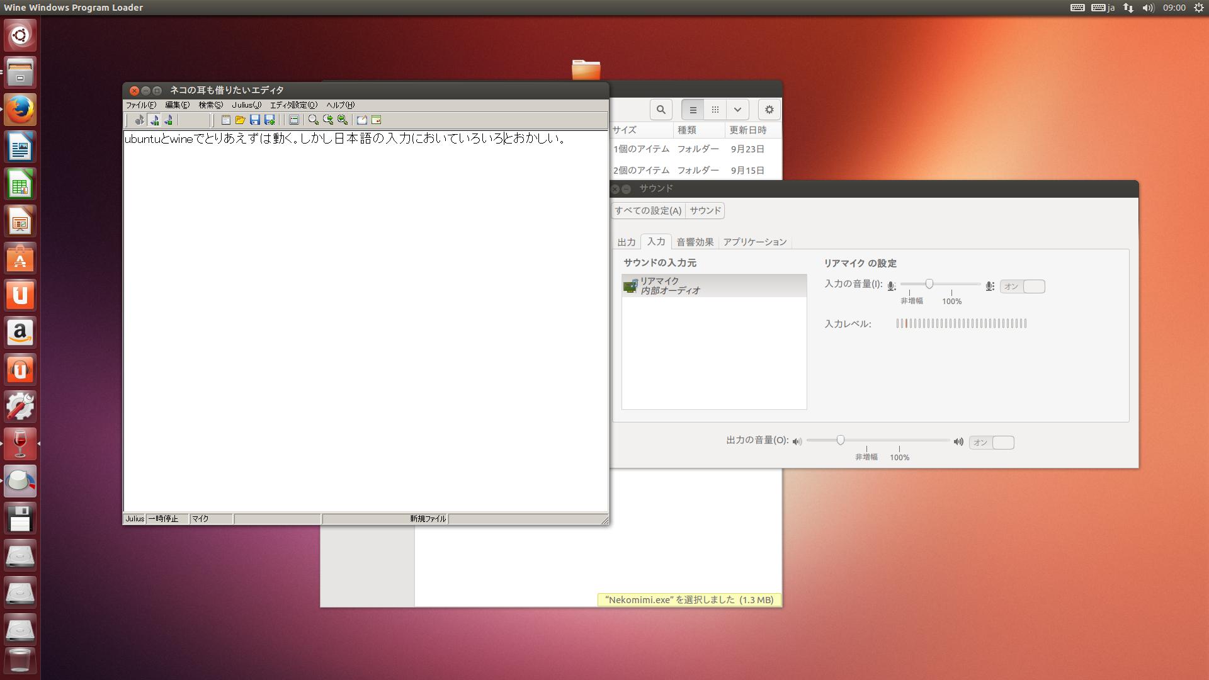Switch file manager to grid view

pos(715,110)
